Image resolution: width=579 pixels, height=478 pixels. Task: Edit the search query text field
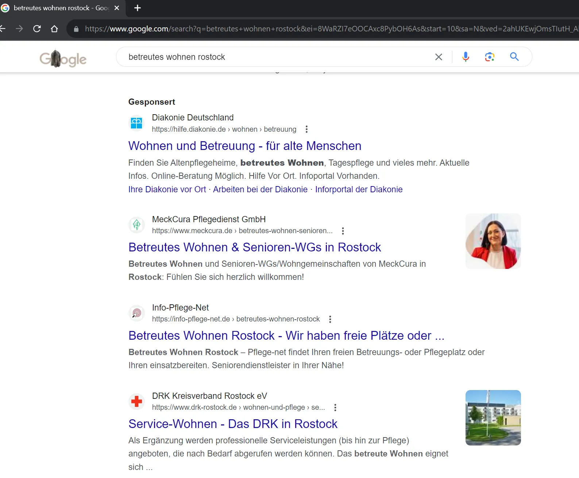coord(277,57)
